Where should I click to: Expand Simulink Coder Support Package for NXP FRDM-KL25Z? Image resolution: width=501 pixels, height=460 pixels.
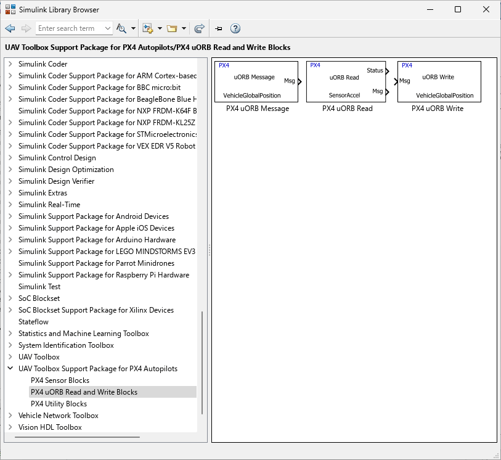[10, 123]
